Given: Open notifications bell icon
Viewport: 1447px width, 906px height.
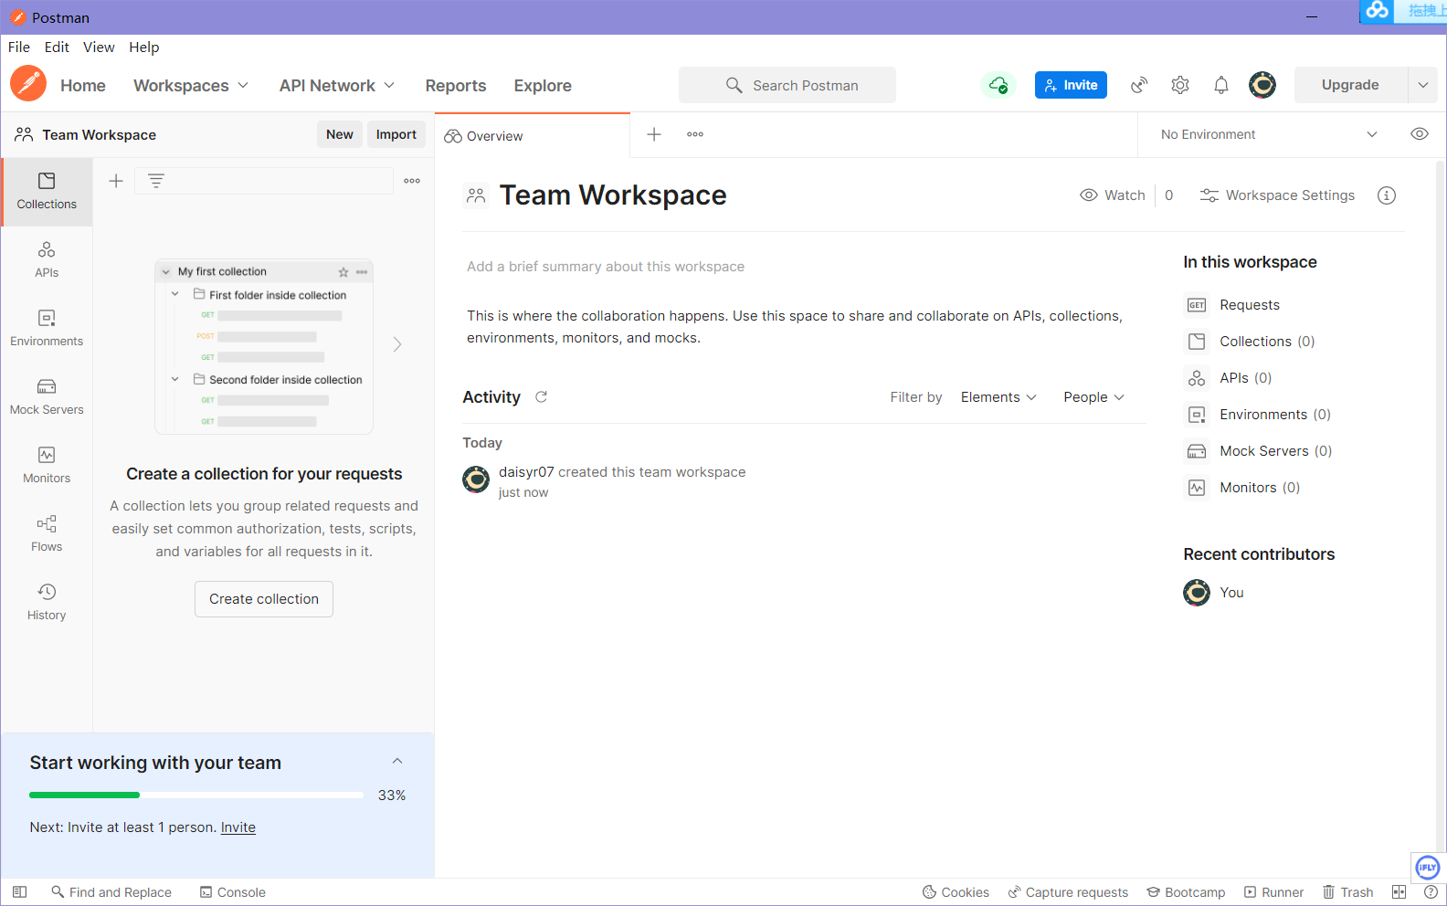Looking at the screenshot, I should [x=1221, y=85].
